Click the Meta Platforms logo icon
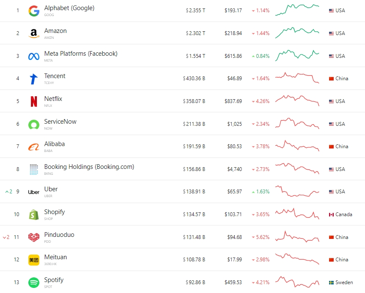This screenshot has width=365, height=293. [34, 56]
